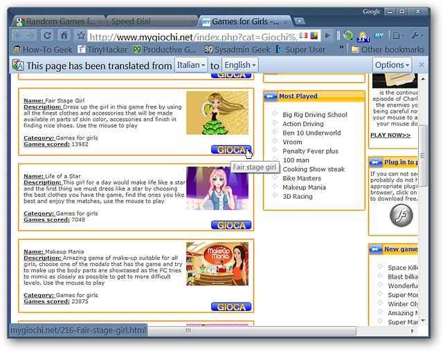Image resolution: width=443 pixels, height=351 pixels.
Task: Click the translate icon in the info bar
Action: click(18, 66)
